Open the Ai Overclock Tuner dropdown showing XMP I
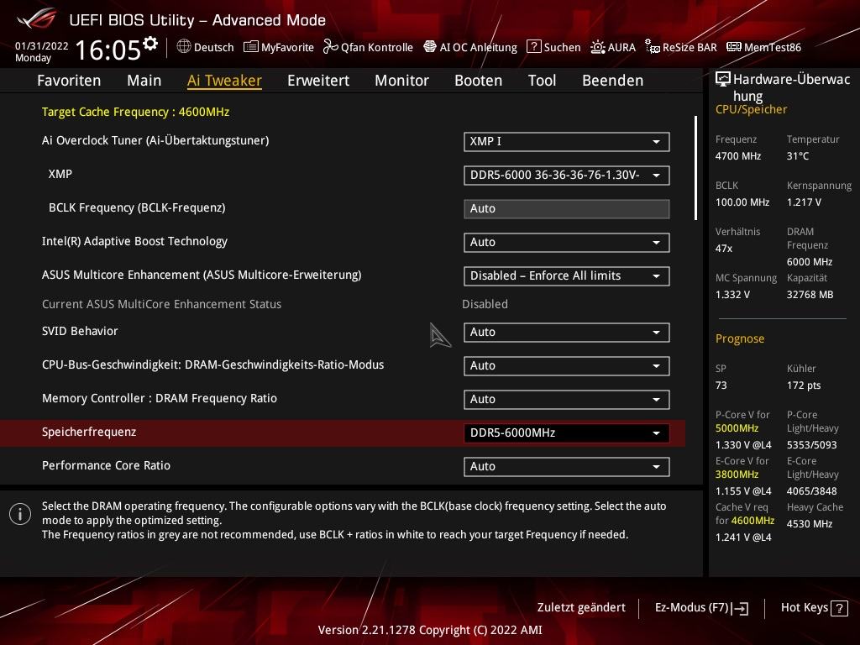Screen dimensions: 860x645 (x=567, y=141)
